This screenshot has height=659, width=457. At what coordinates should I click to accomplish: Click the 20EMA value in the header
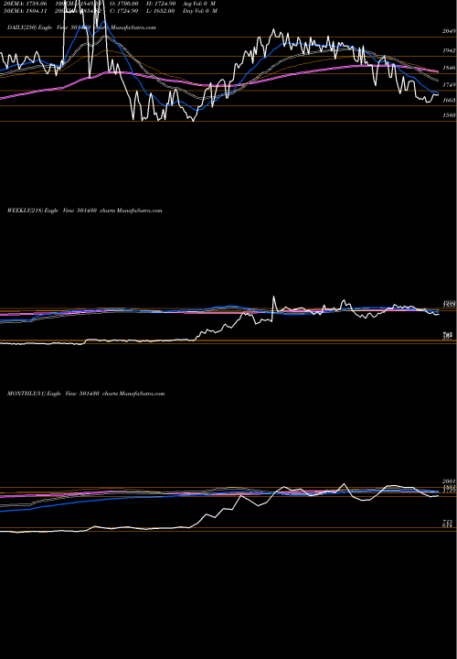click(27, 4)
